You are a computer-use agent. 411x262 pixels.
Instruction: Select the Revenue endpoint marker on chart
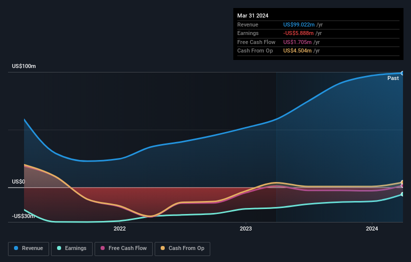coord(402,73)
